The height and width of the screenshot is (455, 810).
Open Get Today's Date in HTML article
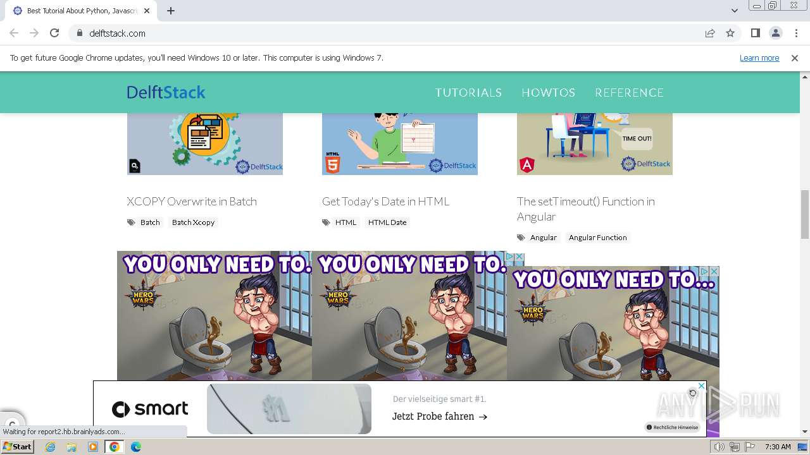coord(385,201)
